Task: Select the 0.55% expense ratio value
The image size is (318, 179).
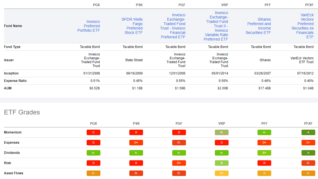Action: (181, 81)
